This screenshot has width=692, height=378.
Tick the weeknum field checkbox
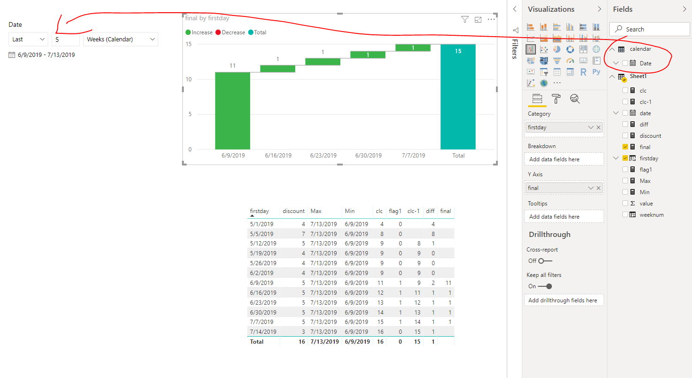click(625, 215)
